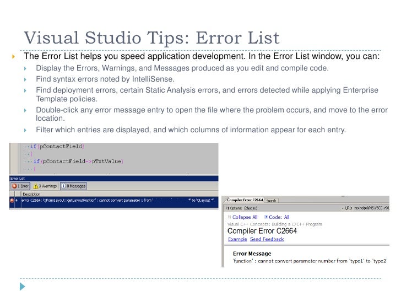Click the 'Find syntax errors noted by IntelliSense' bullet

105,79
